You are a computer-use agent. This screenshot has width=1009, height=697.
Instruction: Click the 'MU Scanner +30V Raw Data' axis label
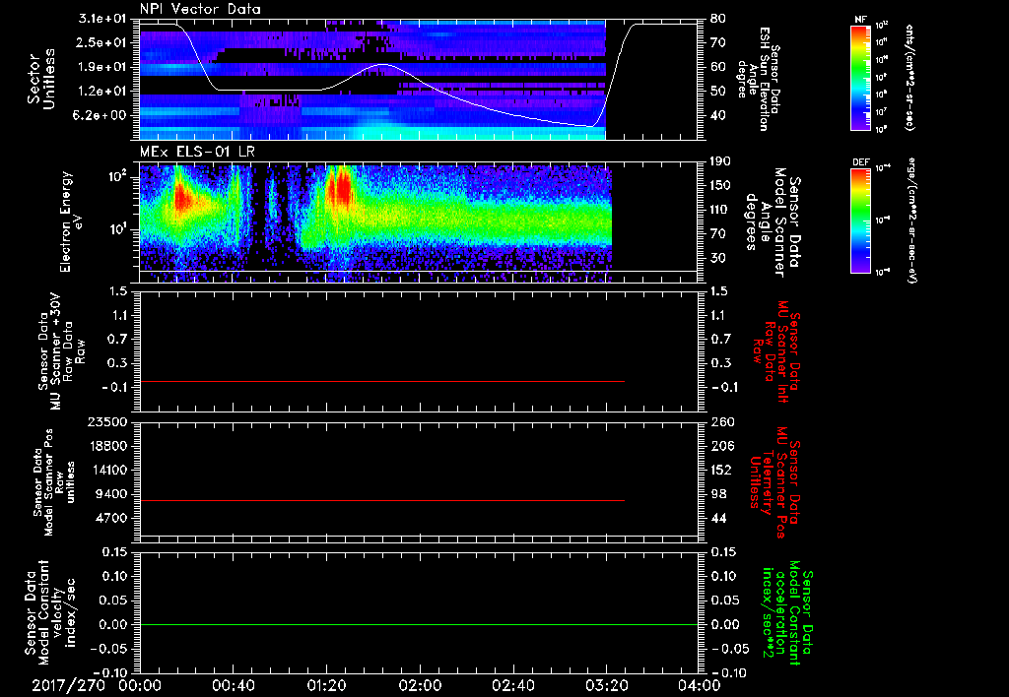click(61, 351)
